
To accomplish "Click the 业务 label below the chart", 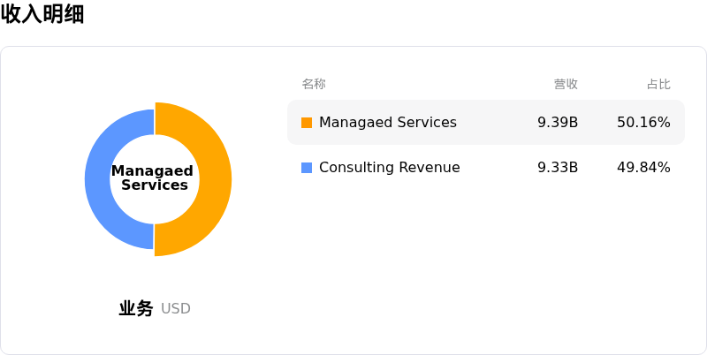I will pos(136,308).
